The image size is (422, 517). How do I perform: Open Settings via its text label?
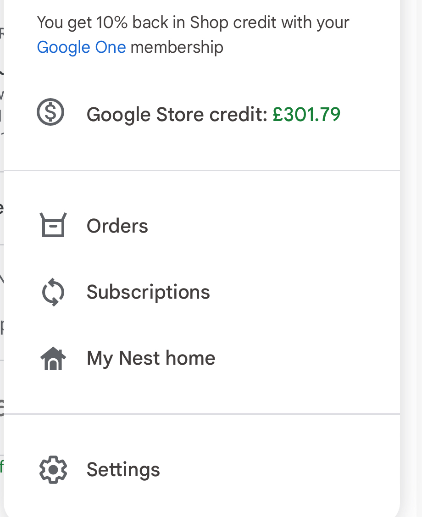[x=123, y=469]
